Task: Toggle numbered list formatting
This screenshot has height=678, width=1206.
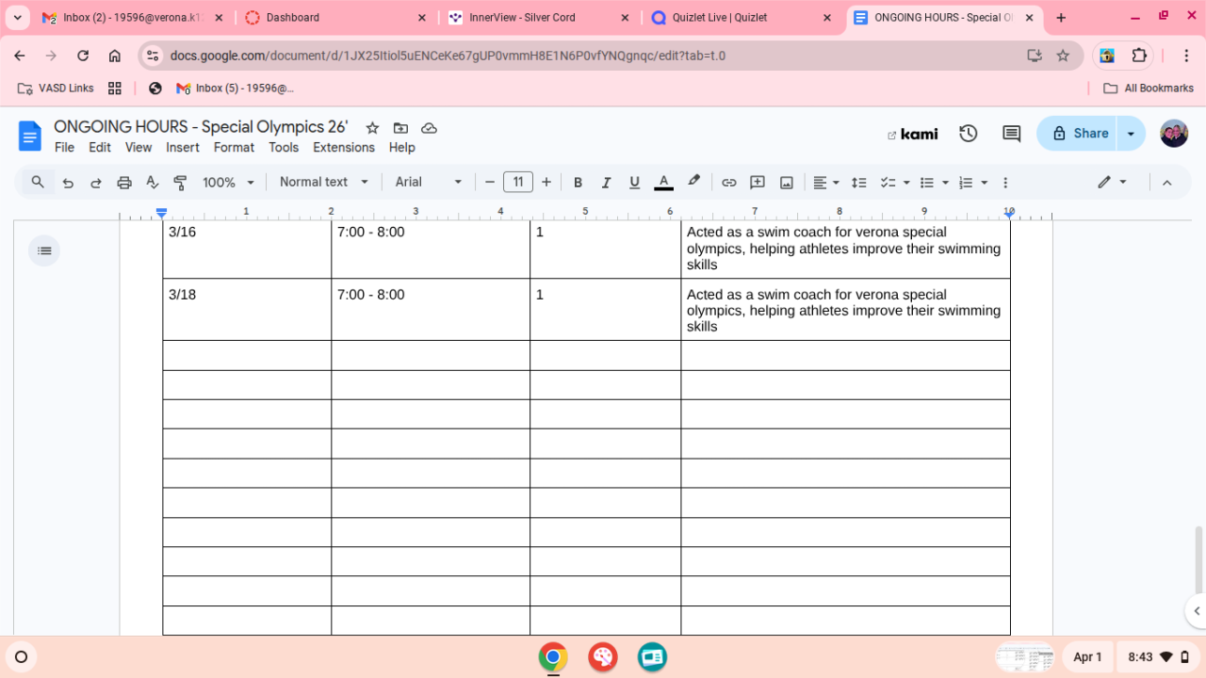Action: click(965, 183)
